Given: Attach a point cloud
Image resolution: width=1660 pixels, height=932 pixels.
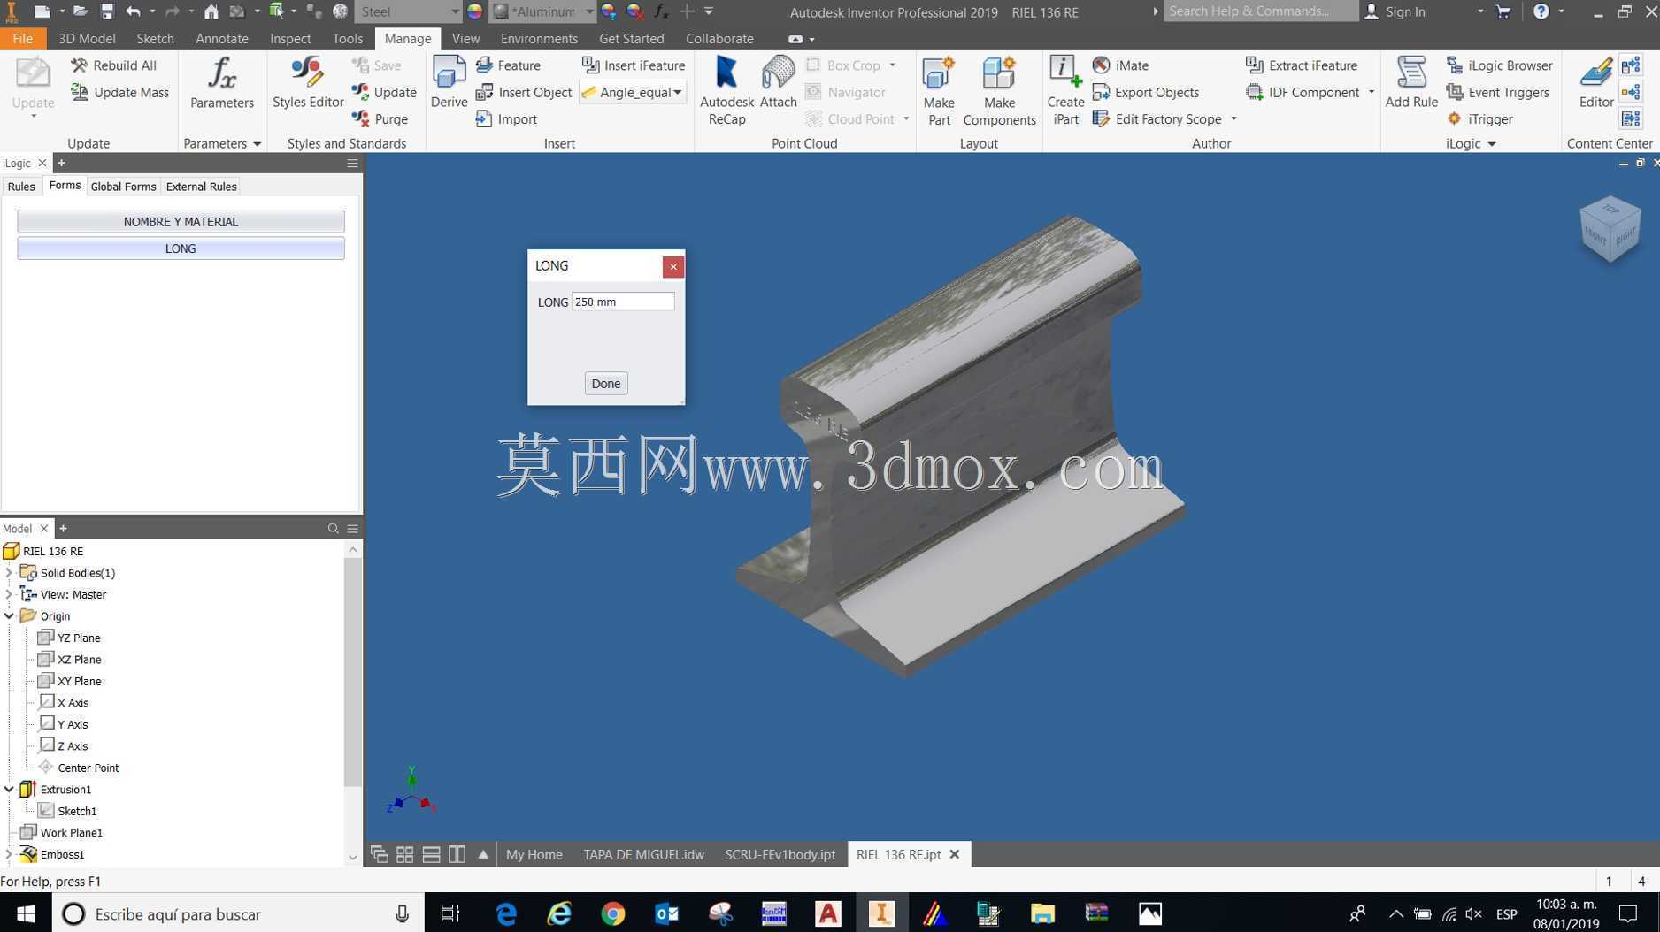Looking at the screenshot, I should click(x=778, y=83).
